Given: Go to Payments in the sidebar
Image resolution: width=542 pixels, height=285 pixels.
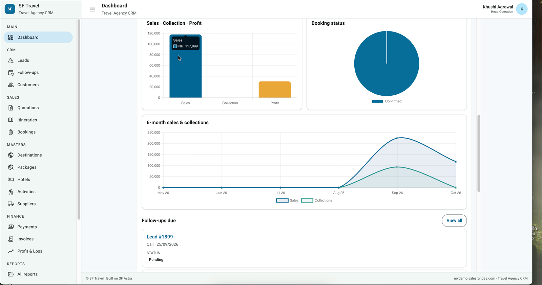Looking at the screenshot, I should point(38,227).
